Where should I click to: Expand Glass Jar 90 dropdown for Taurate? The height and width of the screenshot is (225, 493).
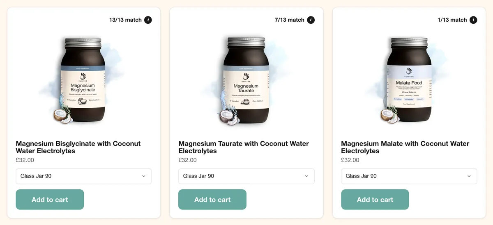coord(246,176)
